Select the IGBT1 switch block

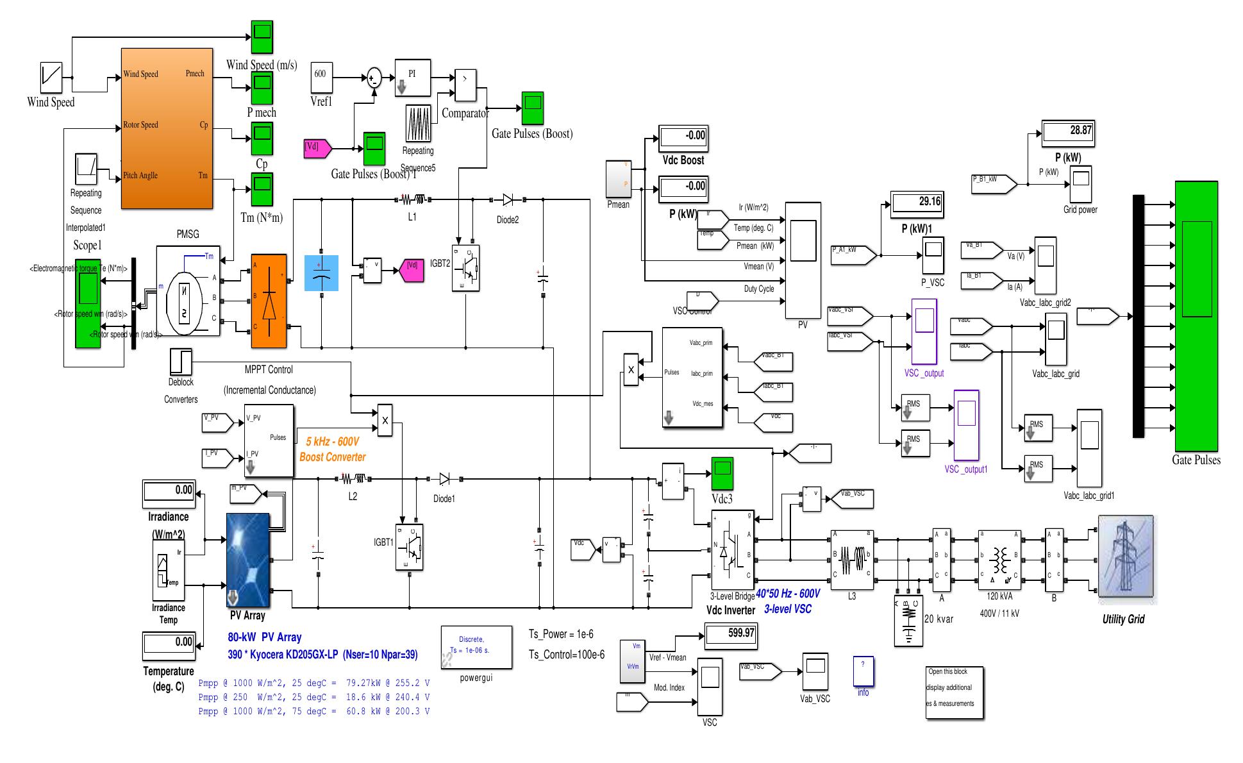pyautogui.click(x=408, y=547)
